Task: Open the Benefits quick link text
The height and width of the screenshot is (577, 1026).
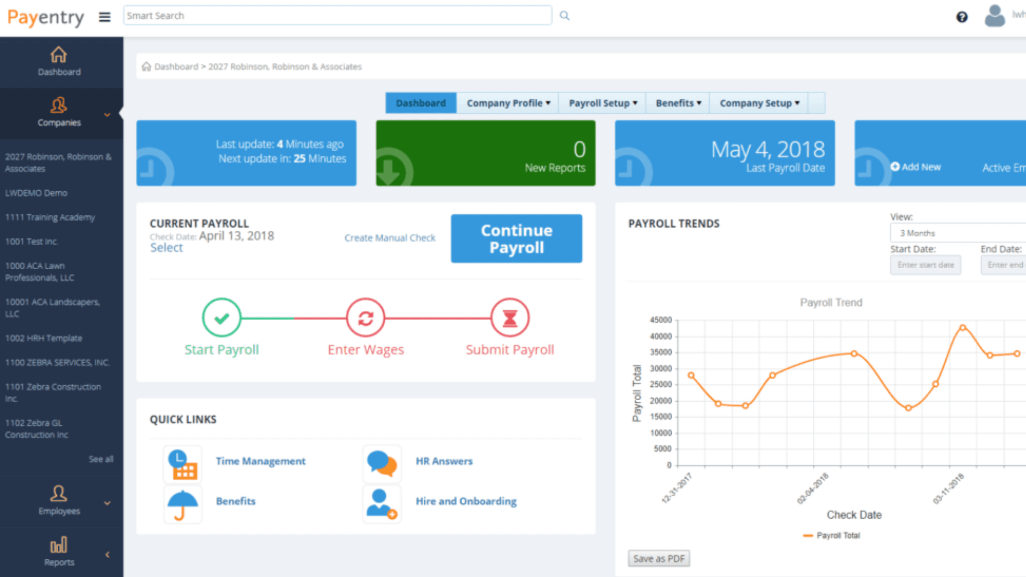Action: (236, 501)
